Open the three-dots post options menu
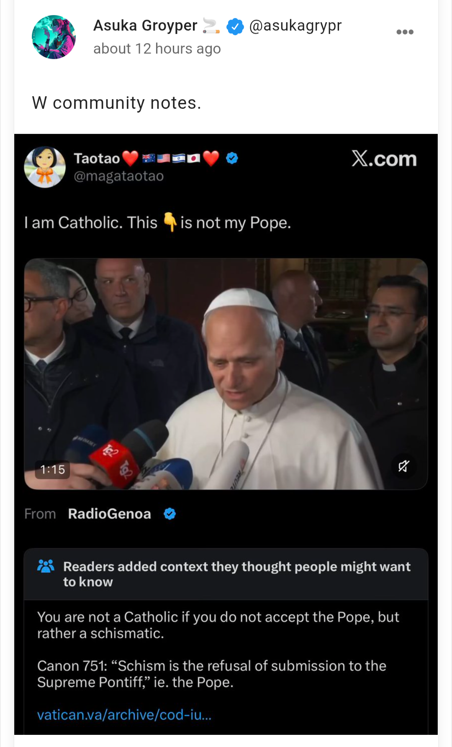 pos(405,32)
